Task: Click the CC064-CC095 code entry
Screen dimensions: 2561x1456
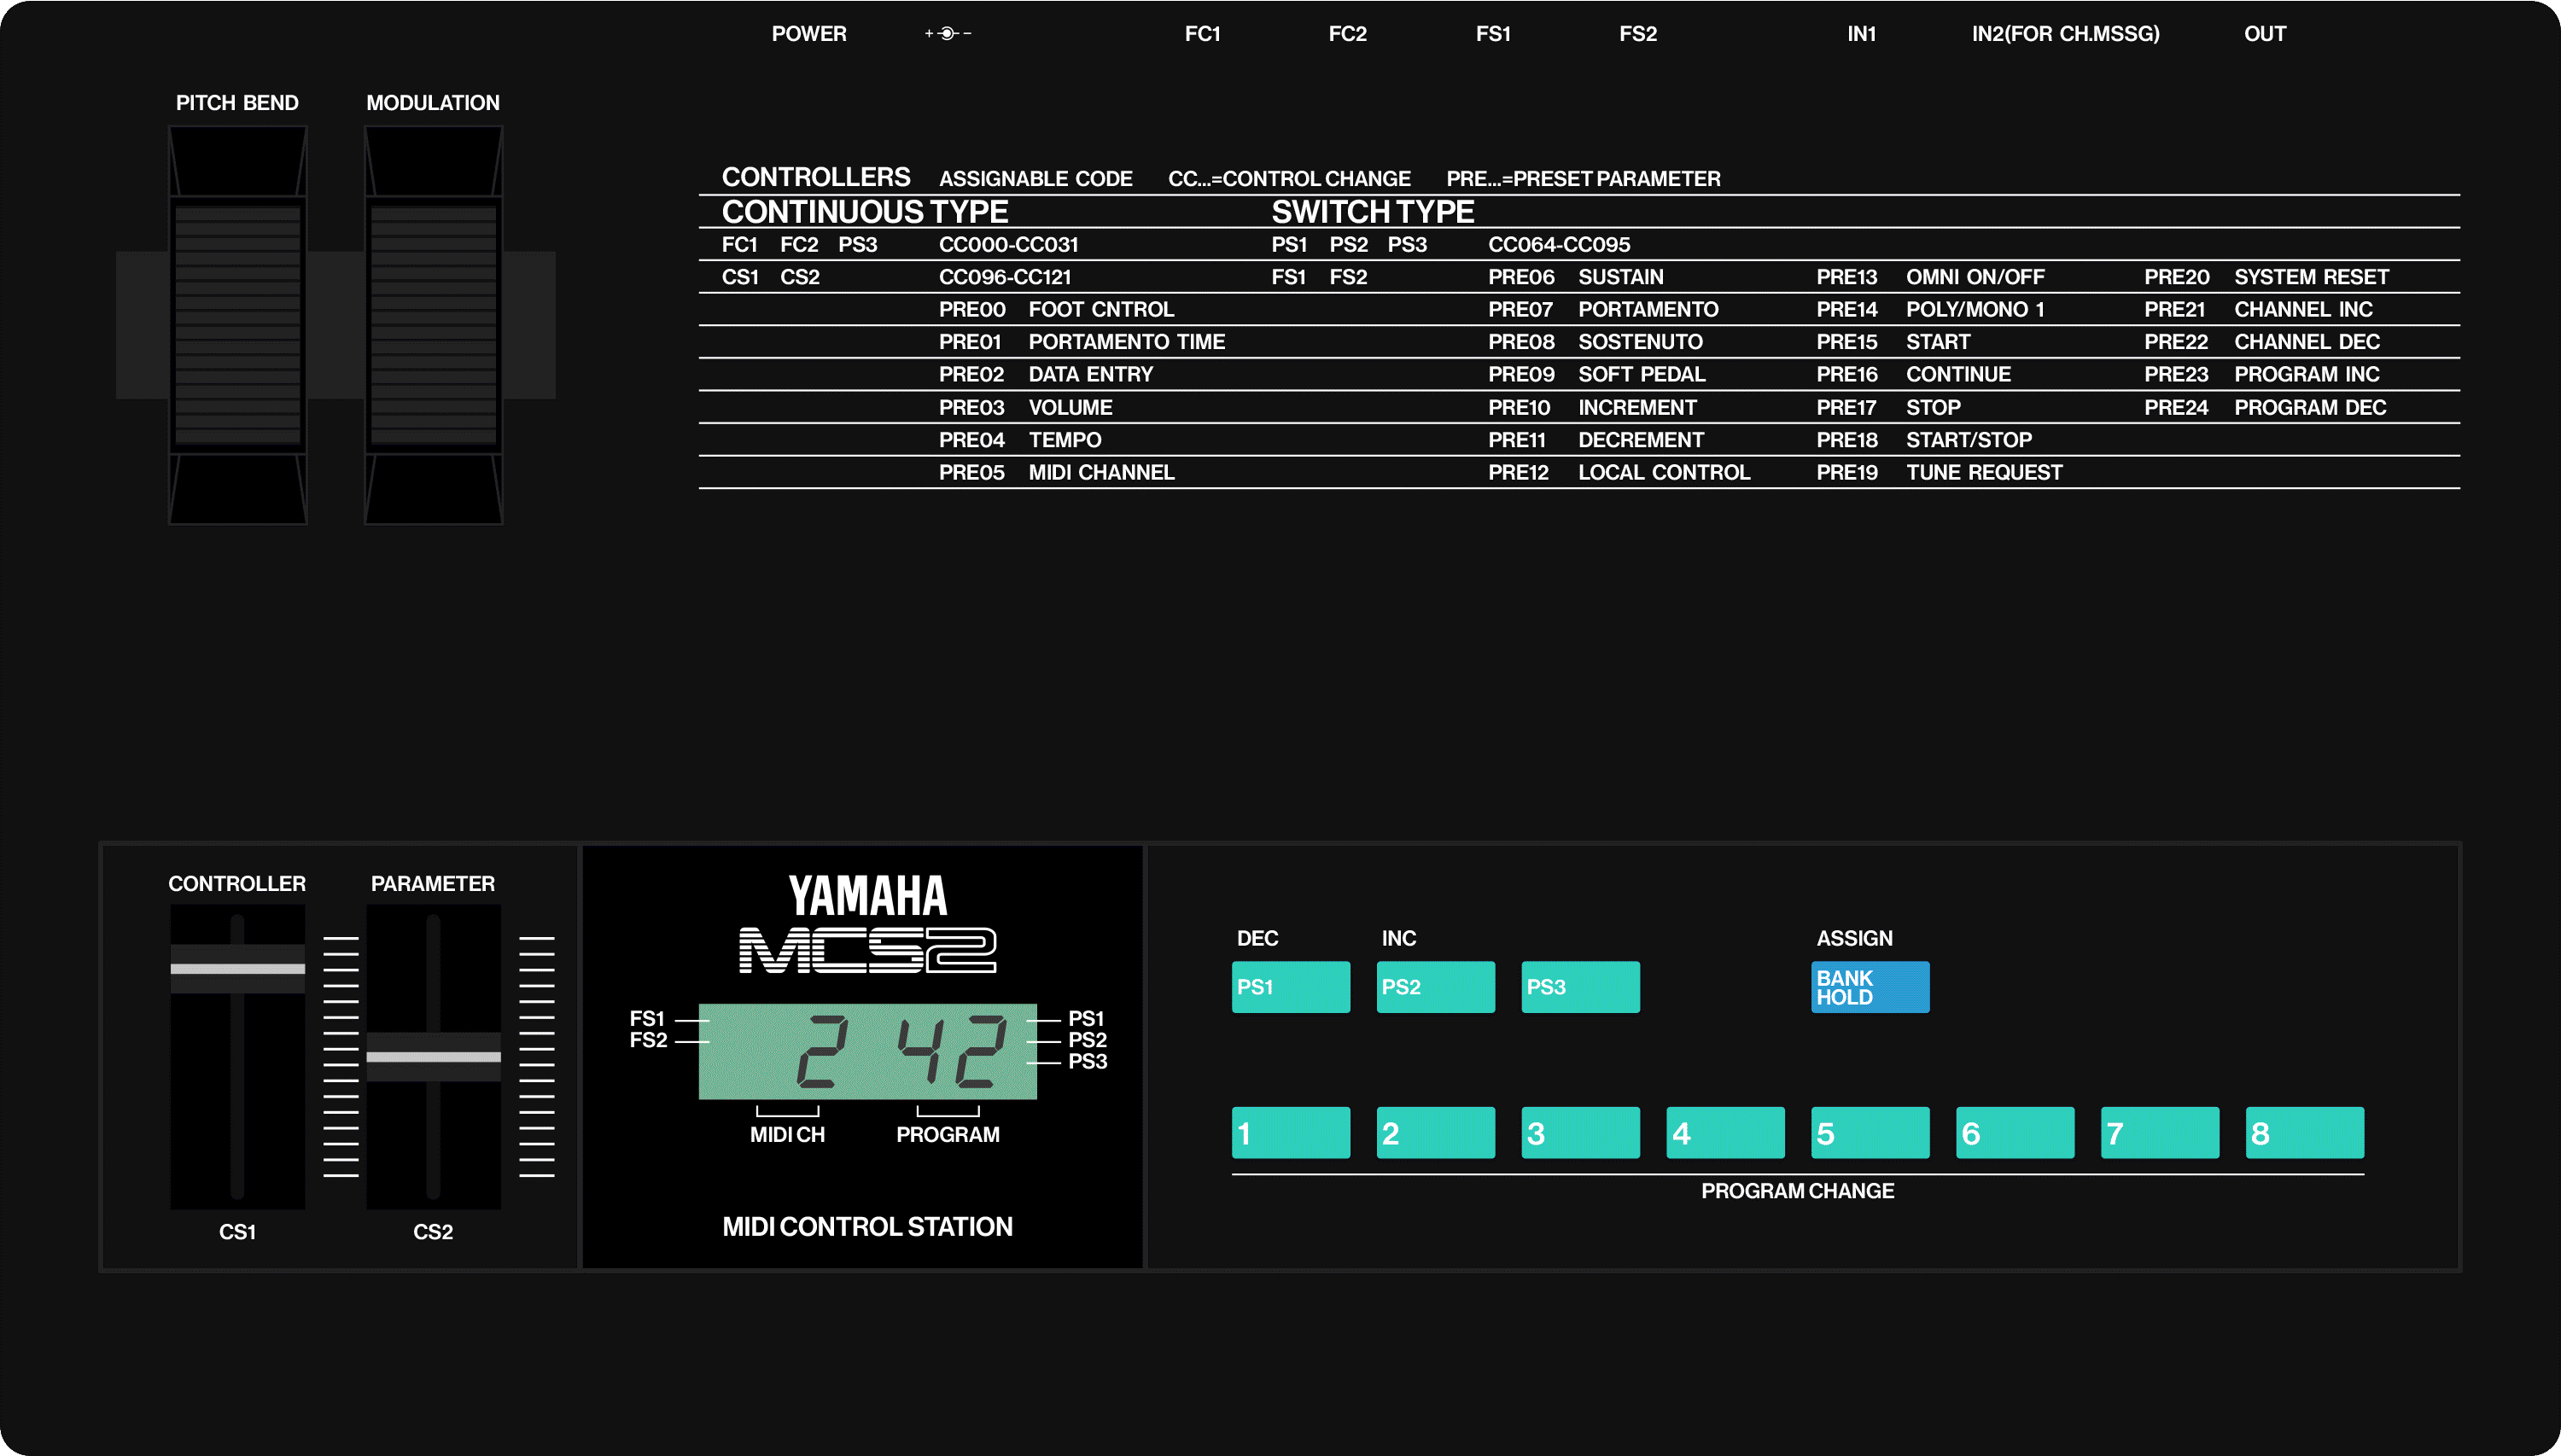Action: [1558, 244]
